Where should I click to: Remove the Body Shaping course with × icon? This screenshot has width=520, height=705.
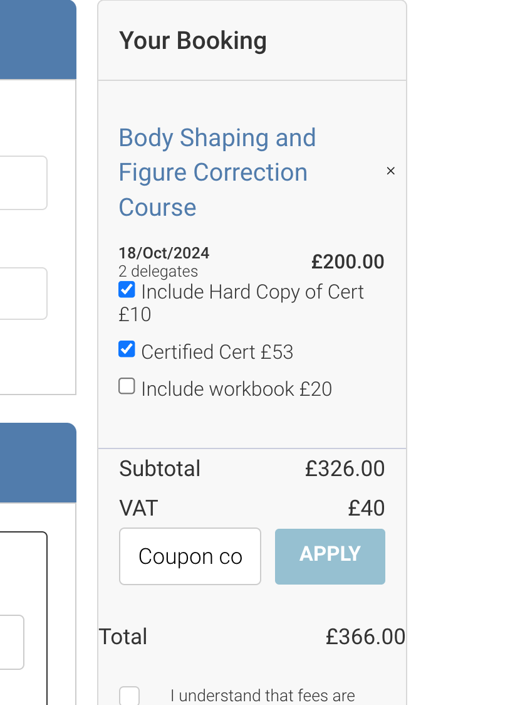391,171
